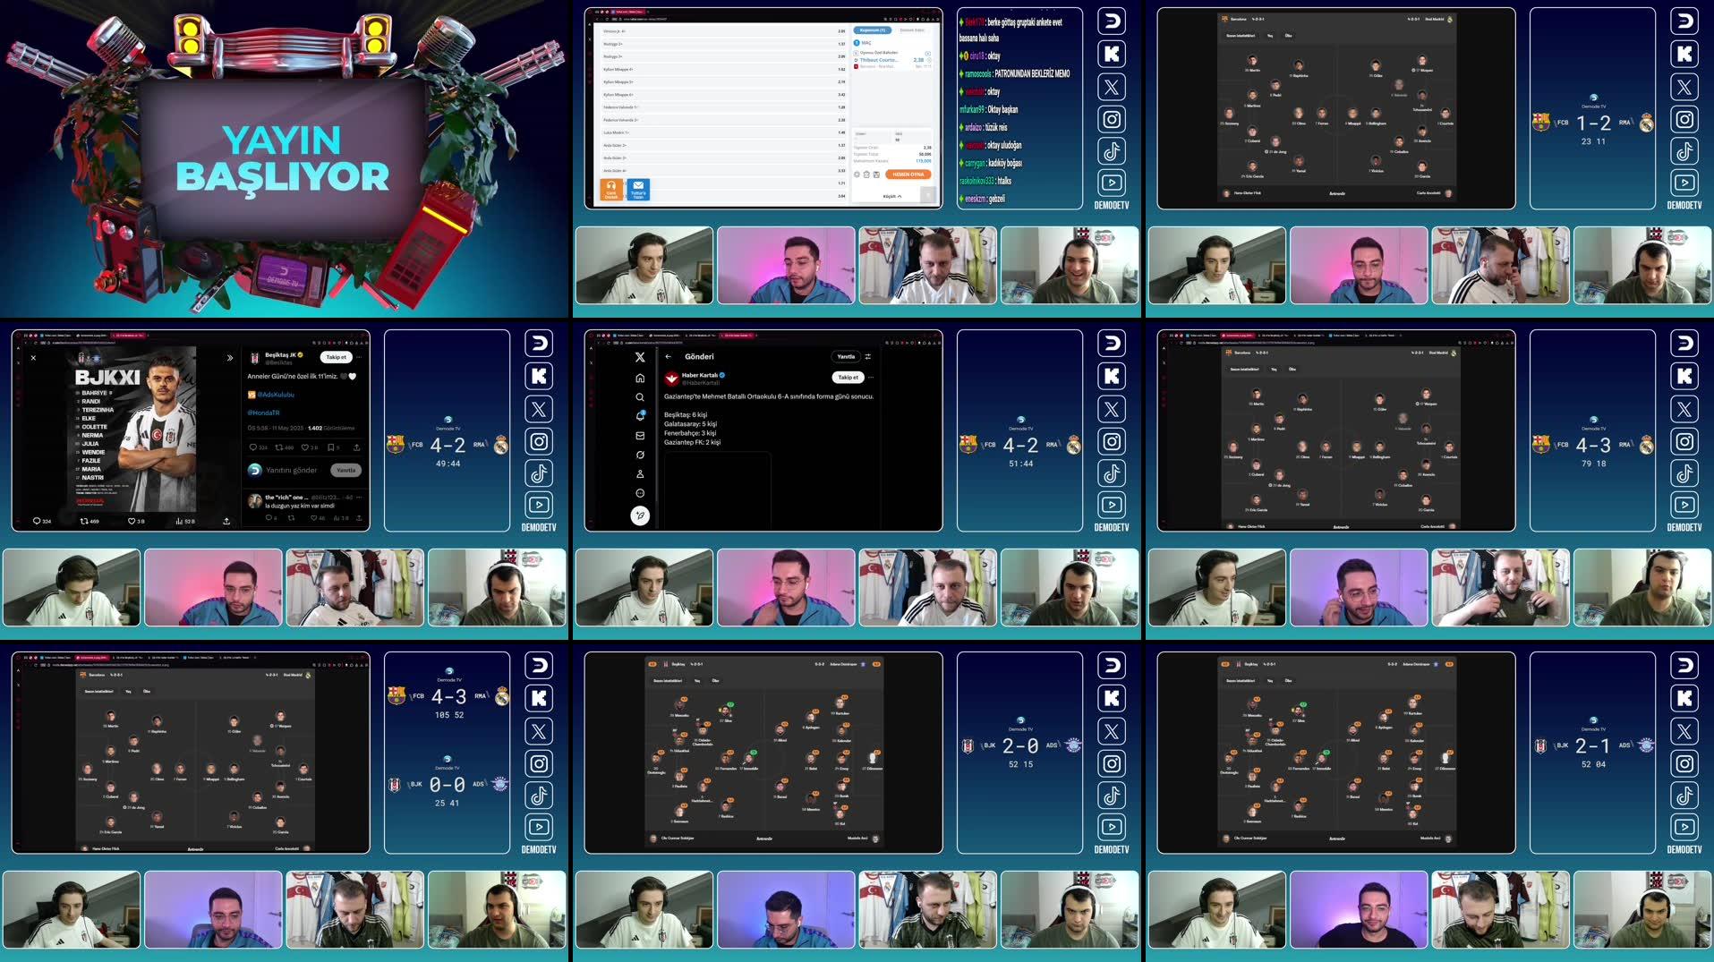Collapse the coupon using Küçült arrow
The image size is (1714, 962).
point(892,196)
